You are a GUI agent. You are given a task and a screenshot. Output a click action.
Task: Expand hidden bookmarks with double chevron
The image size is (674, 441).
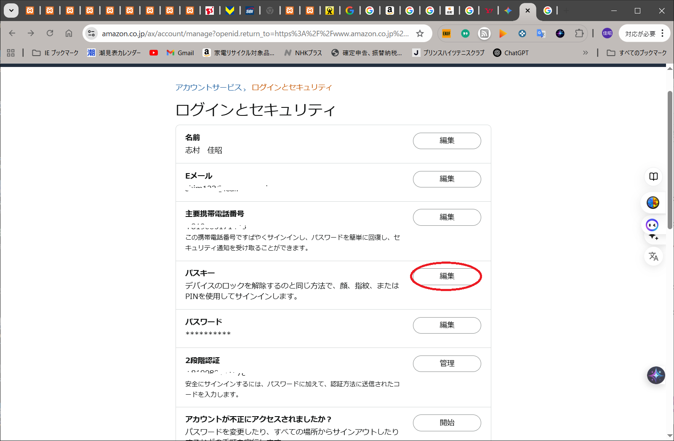point(585,53)
